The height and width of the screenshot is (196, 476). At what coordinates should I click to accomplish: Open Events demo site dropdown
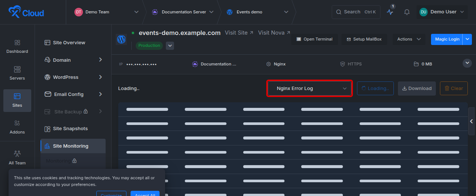[286, 12]
